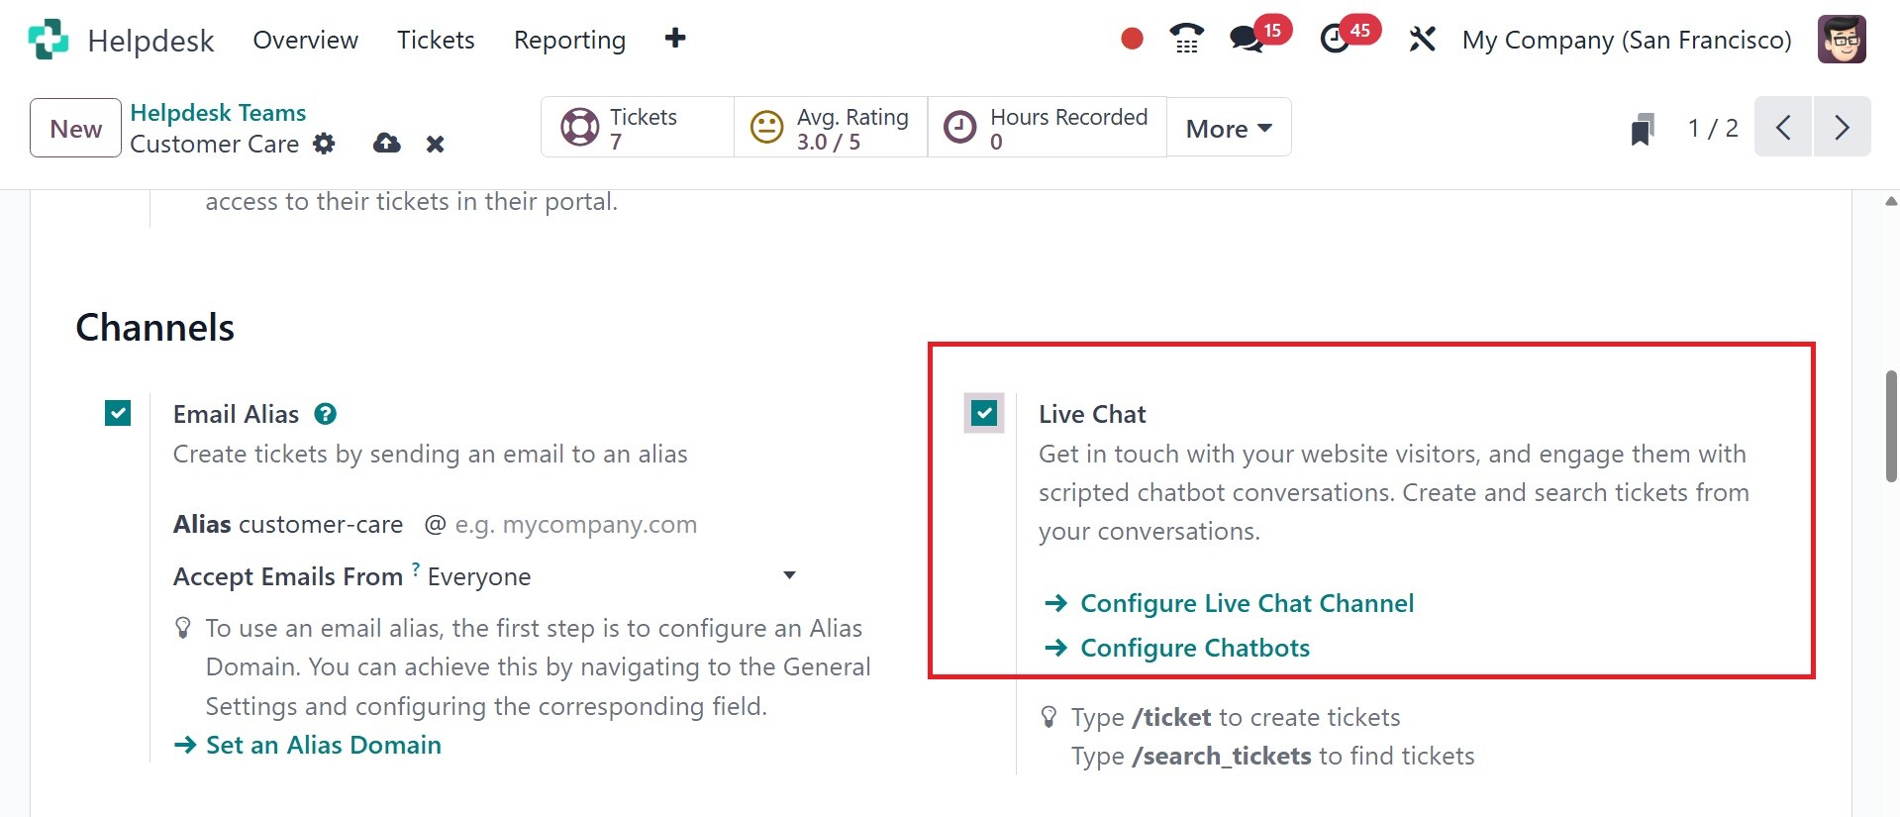Click the New button
The image size is (1900, 817).
[x=75, y=128]
